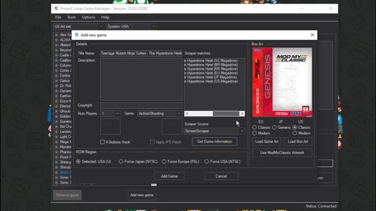The image size is (376, 211).
Task: Select EU Classic box art radio
Action: coord(254,128)
